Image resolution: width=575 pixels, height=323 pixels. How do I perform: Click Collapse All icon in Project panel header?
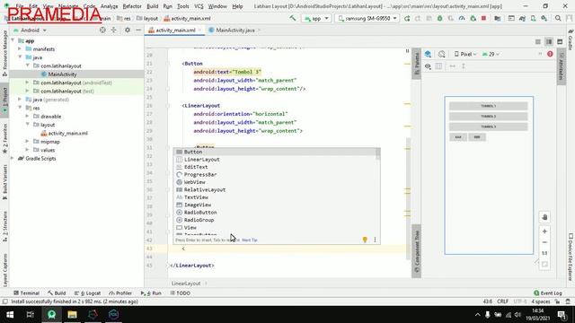114,30
